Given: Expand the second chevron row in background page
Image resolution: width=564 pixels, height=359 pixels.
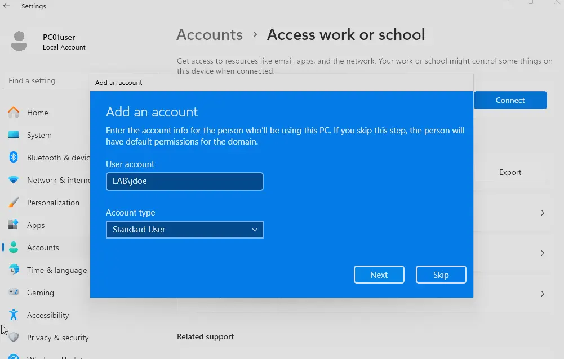Looking at the screenshot, I should (x=543, y=253).
